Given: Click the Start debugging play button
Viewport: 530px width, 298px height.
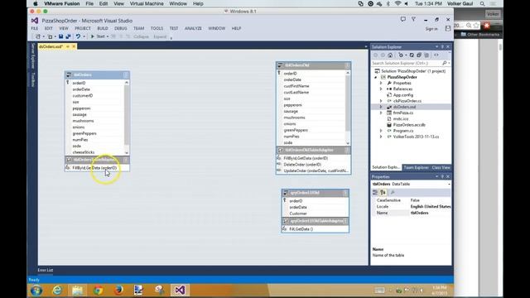Looking at the screenshot, I should [92, 36].
